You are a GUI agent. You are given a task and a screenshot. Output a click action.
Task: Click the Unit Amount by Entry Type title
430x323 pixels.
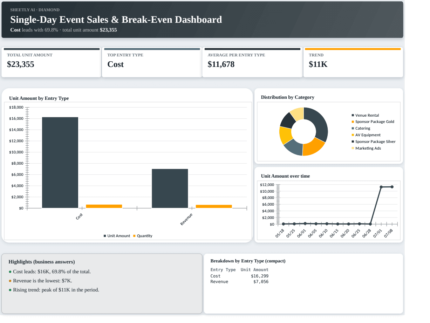(x=39, y=98)
